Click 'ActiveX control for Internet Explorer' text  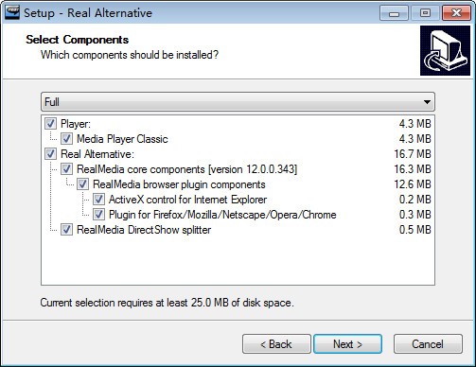click(x=188, y=200)
